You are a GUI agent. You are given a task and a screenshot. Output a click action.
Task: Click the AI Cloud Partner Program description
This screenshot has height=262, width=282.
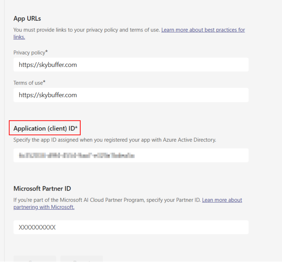(107, 200)
